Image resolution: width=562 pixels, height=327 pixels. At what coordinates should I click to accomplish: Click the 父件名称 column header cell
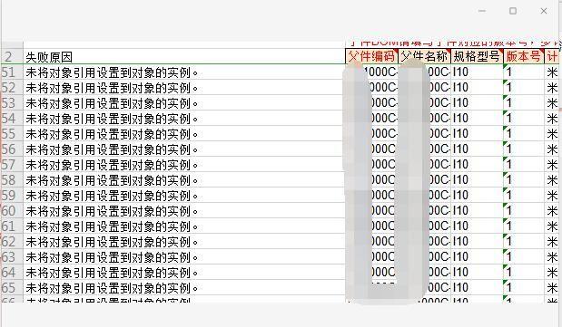424,56
